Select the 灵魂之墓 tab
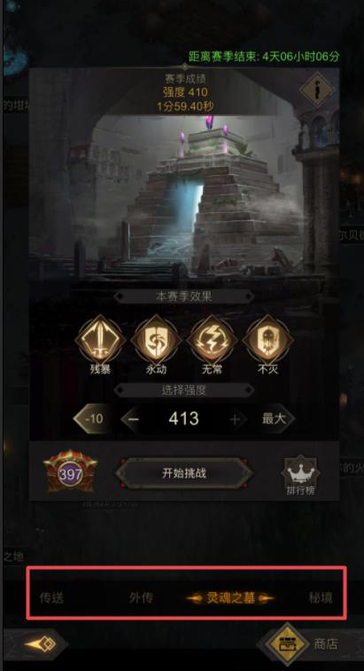The image size is (364, 671). 230,598
